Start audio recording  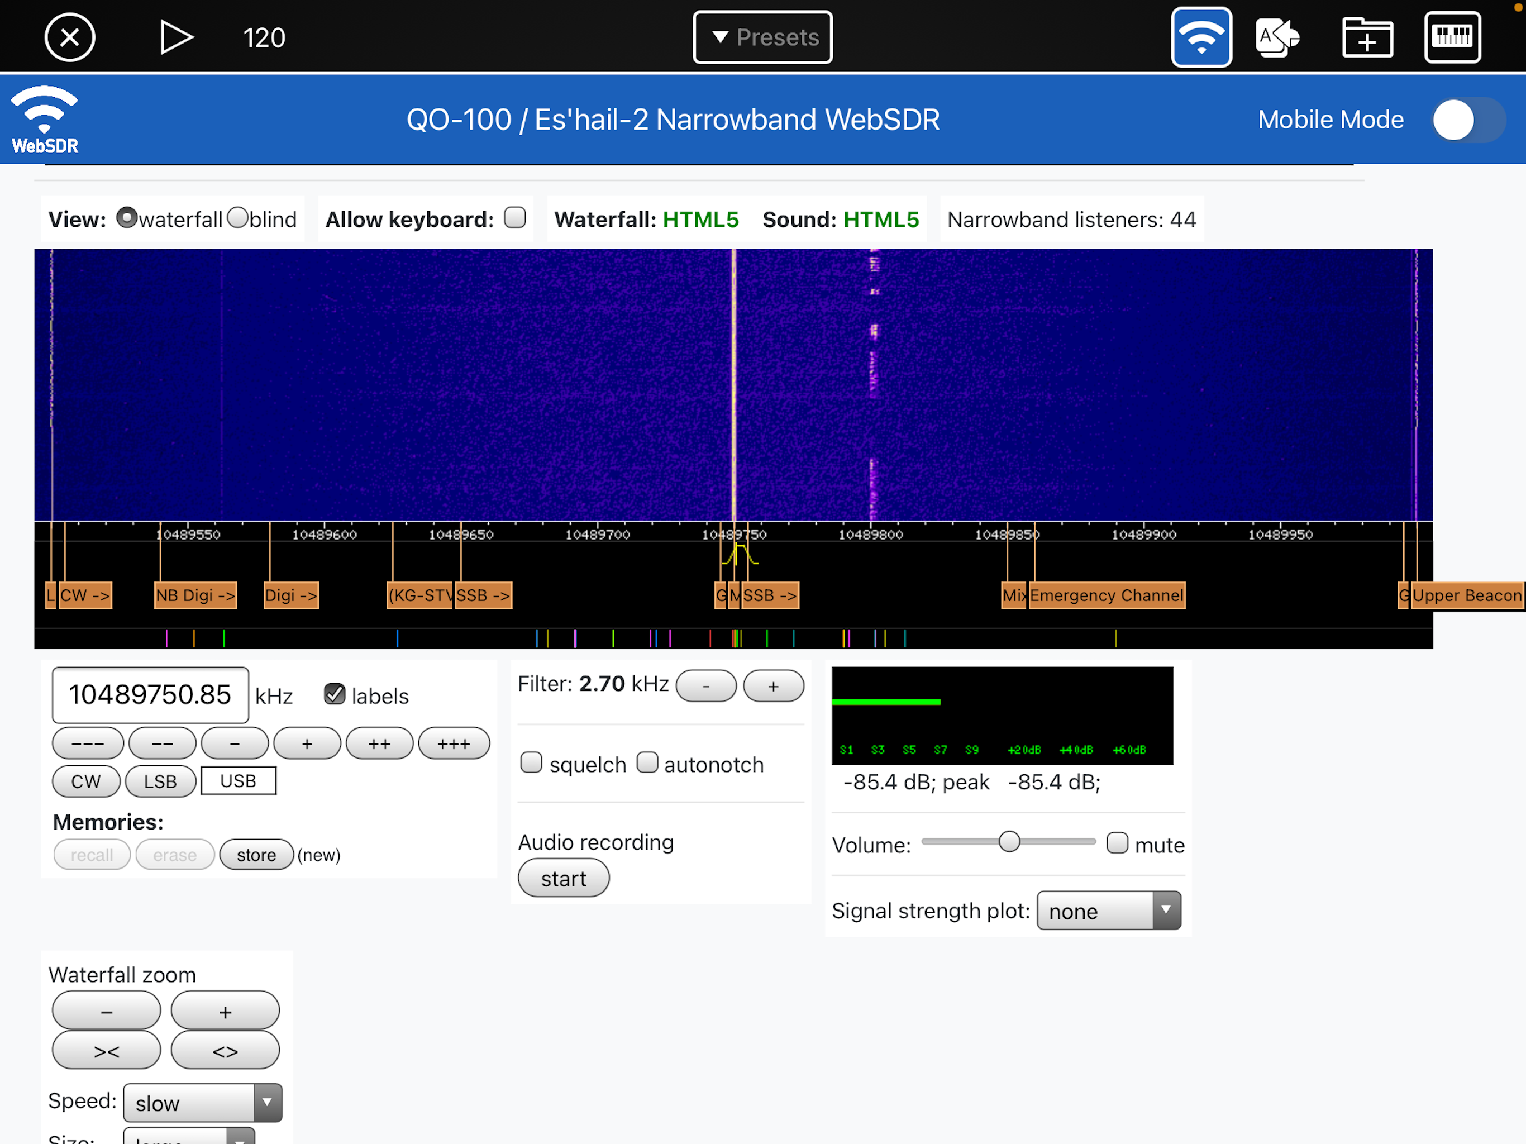tap(563, 878)
